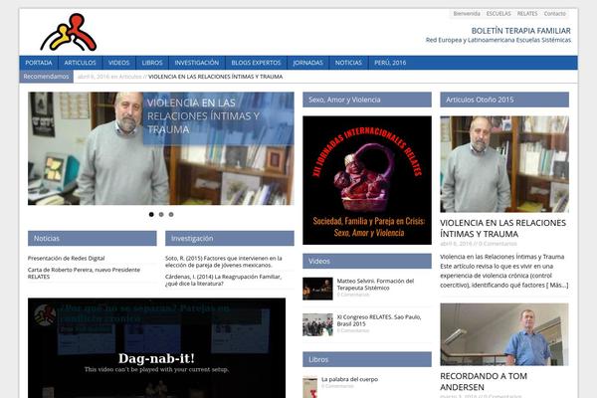
Task: Click the logo inside the embedded video
Action: (x=46, y=315)
